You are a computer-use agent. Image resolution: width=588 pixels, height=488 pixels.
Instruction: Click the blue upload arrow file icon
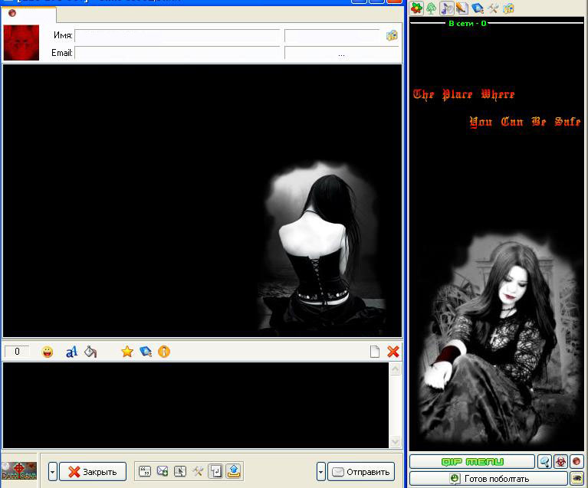234,471
